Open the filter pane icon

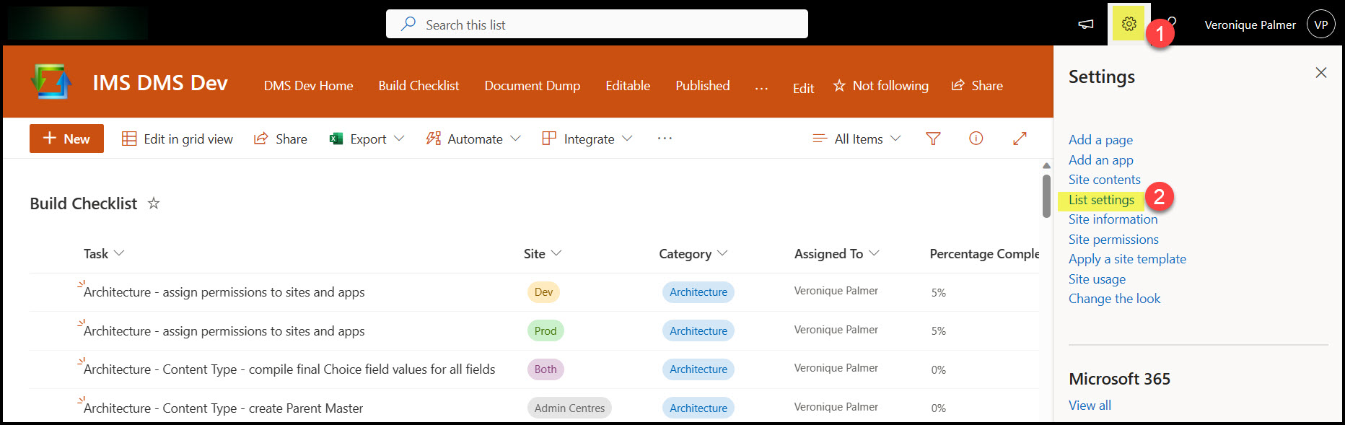click(933, 139)
